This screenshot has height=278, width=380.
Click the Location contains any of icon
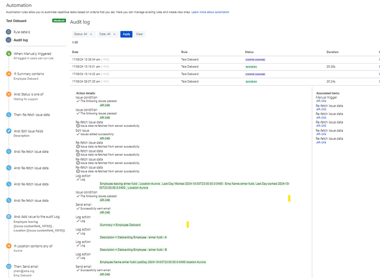point(9,246)
